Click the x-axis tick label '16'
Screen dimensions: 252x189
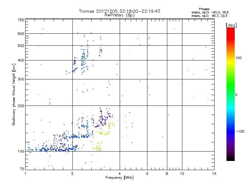[x=214, y=174]
